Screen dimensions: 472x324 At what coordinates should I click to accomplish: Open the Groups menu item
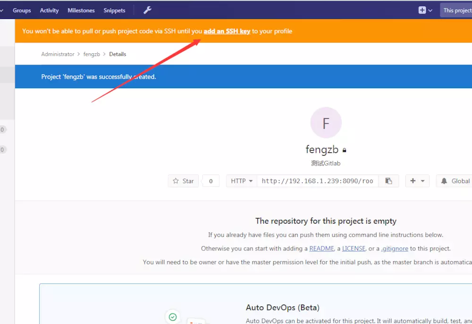click(x=22, y=10)
